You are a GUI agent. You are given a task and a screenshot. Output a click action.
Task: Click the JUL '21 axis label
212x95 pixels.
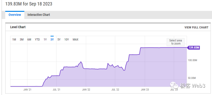(56, 89)
